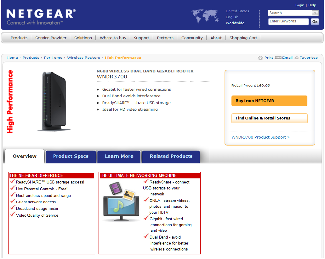Image resolution: width=325 pixels, height=259 pixels.
Task: Click the printer icon beside Print
Action: pos(260,58)
